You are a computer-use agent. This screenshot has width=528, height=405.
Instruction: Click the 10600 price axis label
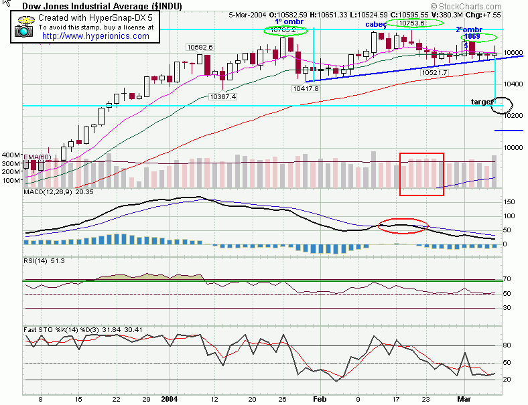coord(513,52)
